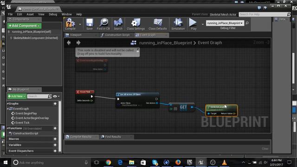Viewport: 297px width, 167px height.
Task: Add a function with Functions plus icon
Action: point(55,128)
